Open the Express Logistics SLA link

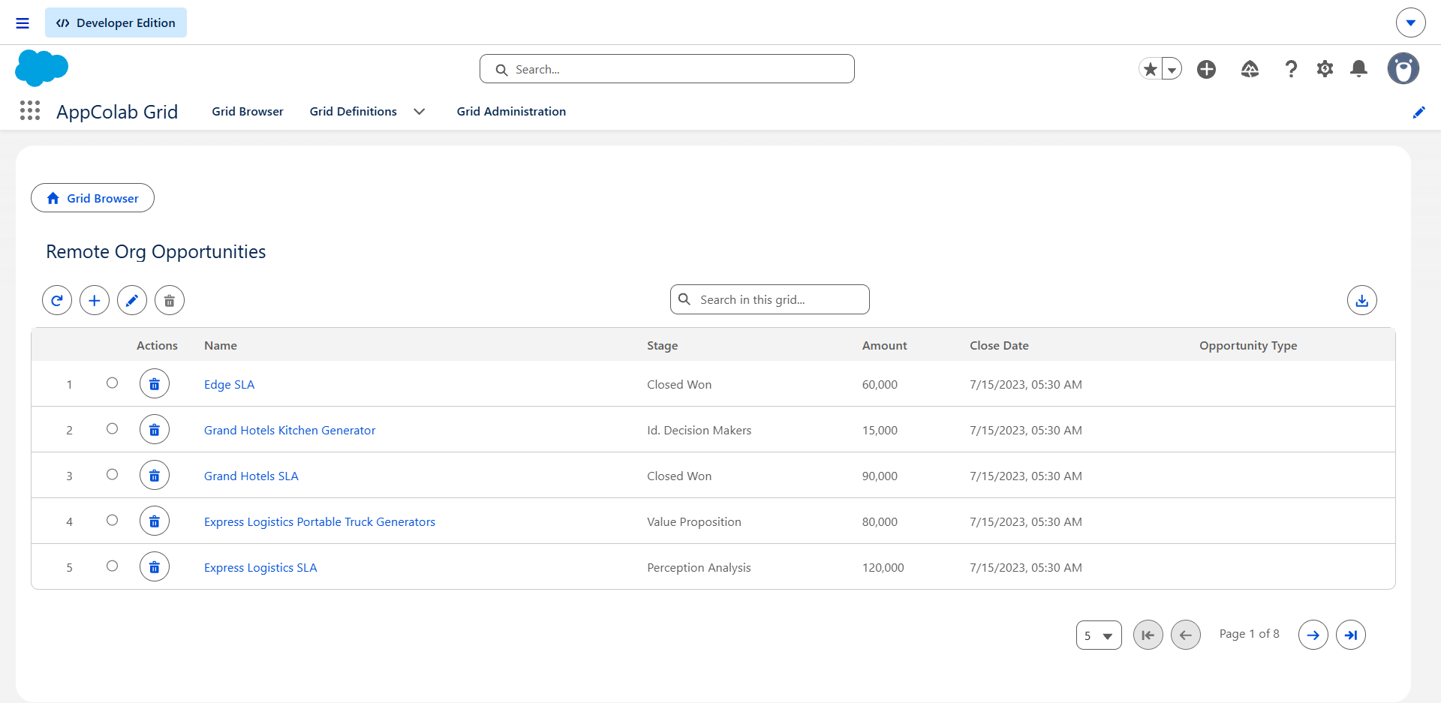[x=260, y=567]
